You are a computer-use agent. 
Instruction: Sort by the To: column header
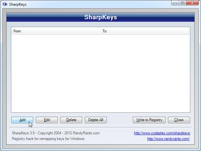point(144,31)
